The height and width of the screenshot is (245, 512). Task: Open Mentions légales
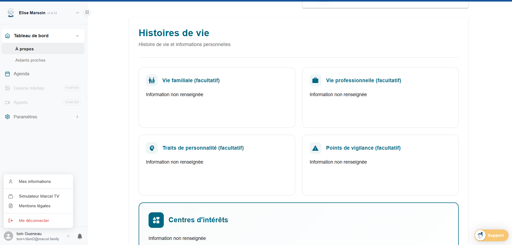click(x=35, y=206)
